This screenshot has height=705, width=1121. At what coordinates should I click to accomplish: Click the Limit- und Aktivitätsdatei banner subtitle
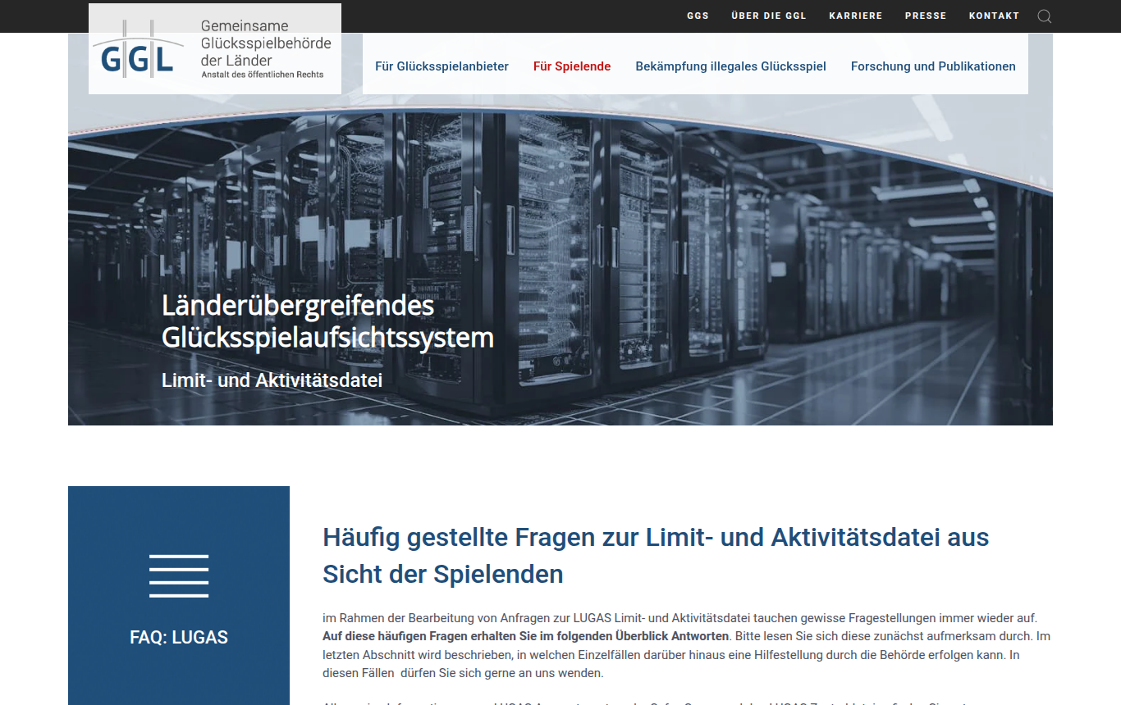coord(272,380)
